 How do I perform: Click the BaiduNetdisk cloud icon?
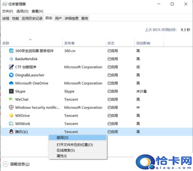[11, 59]
